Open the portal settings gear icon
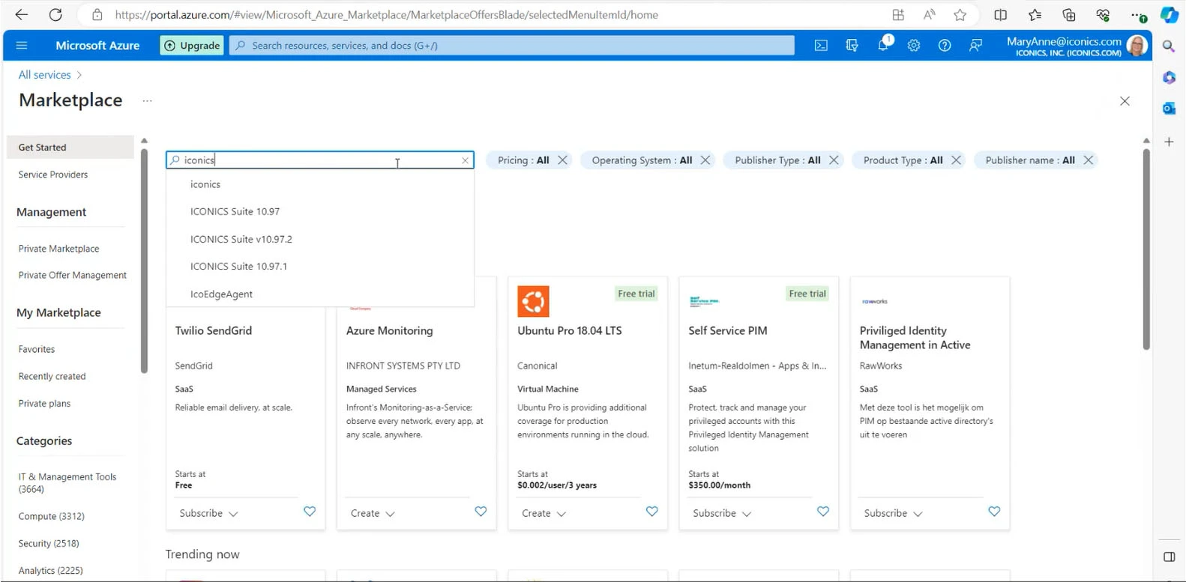The height and width of the screenshot is (582, 1186). click(913, 46)
